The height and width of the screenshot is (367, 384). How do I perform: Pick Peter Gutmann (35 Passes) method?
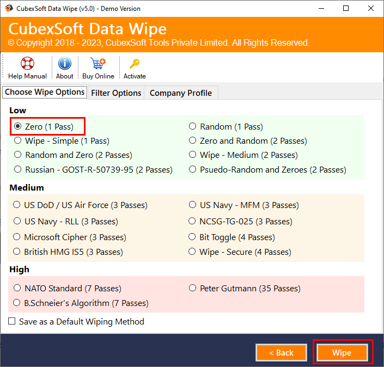(x=193, y=289)
